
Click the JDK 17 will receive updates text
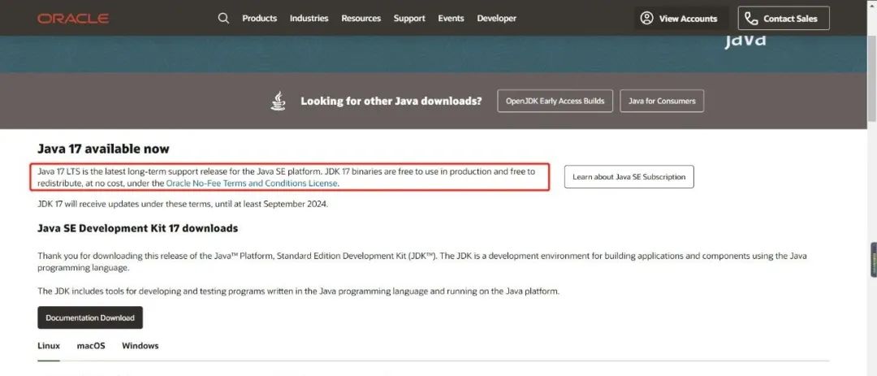pyautogui.click(x=183, y=204)
